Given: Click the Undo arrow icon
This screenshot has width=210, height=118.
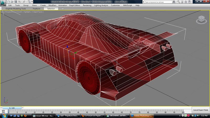Looking at the screenshot, I should click(19, 2).
